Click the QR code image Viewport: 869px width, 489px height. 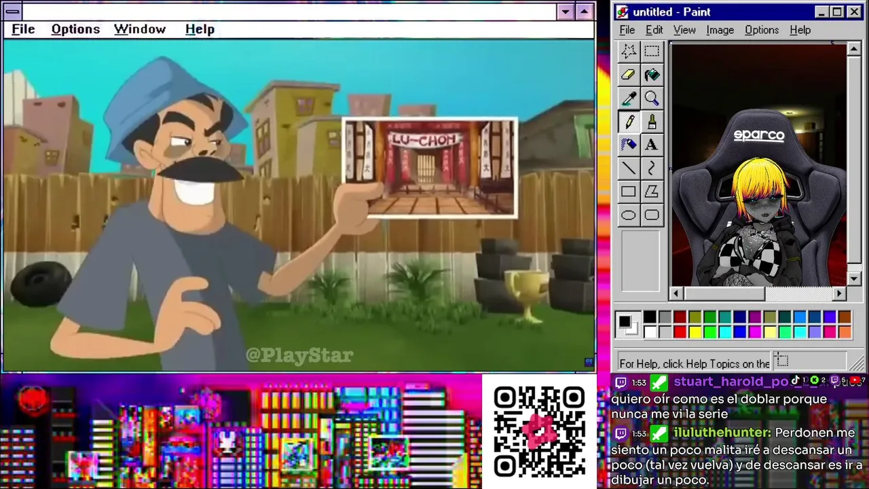pos(540,431)
